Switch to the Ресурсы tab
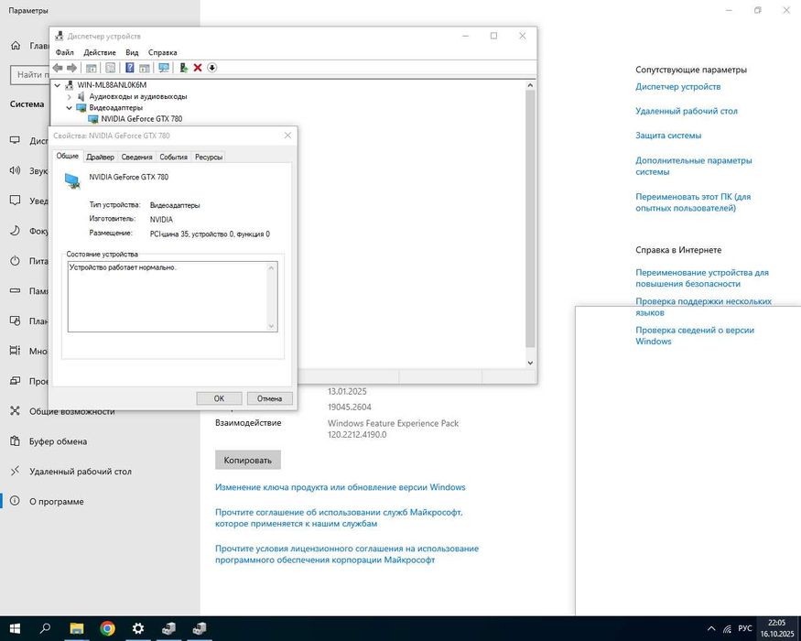This screenshot has width=801, height=641. point(209,157)
